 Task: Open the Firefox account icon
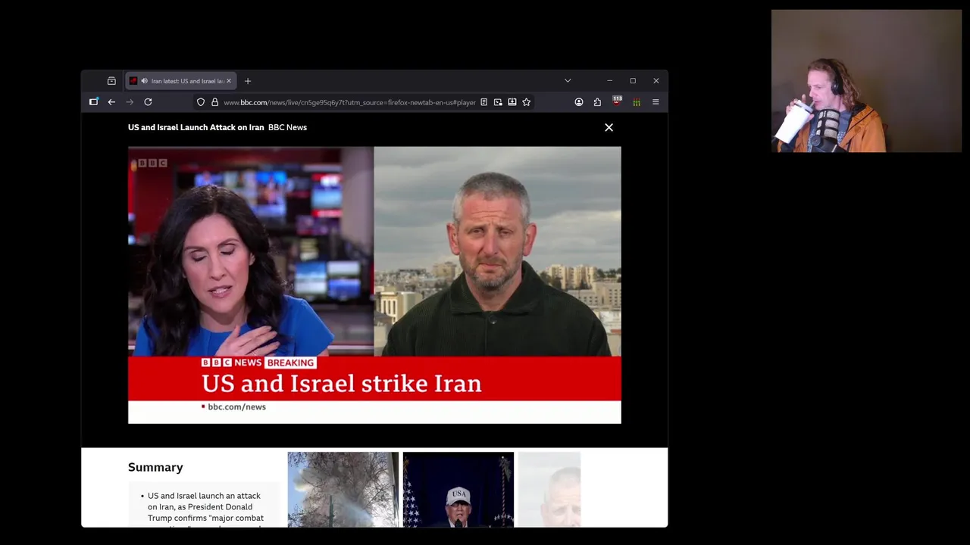click(x=579, y=102)
